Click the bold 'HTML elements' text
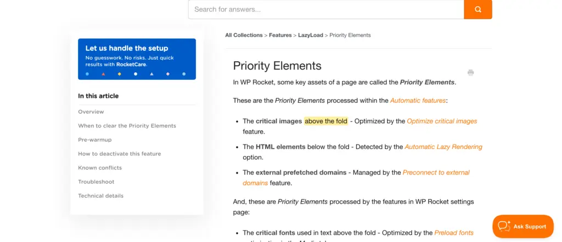 point(280,147)
